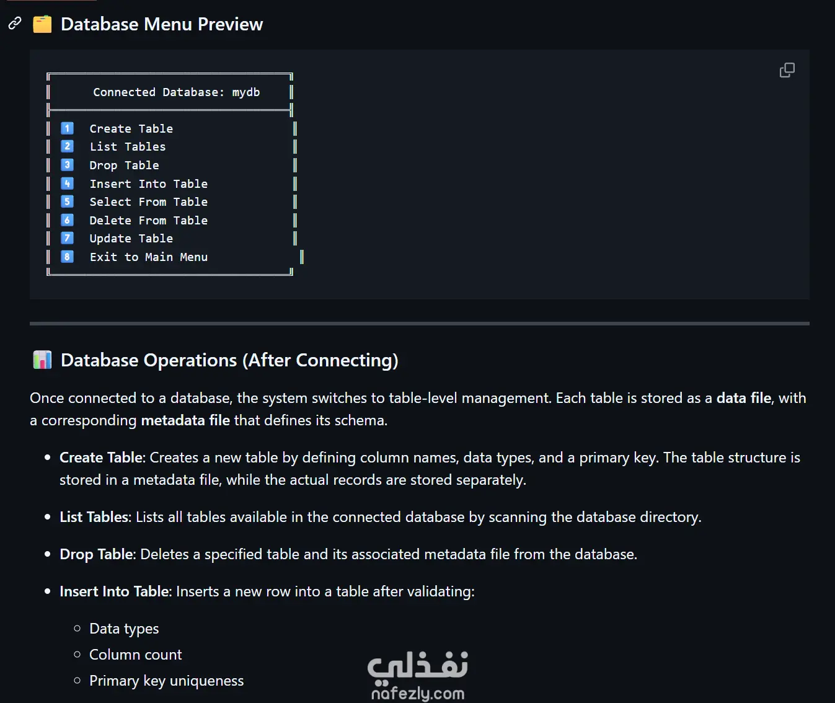This screenshot has width=835, height=703.
Task: Click the number 8 keycap beside Exit to Main Menu
Action: 68,257
